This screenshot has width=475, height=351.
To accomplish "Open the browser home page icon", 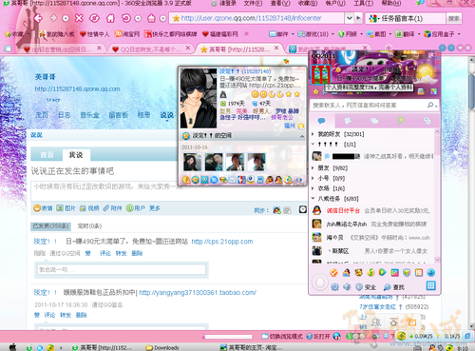I will pyautogui.click(x=110, y=18).
